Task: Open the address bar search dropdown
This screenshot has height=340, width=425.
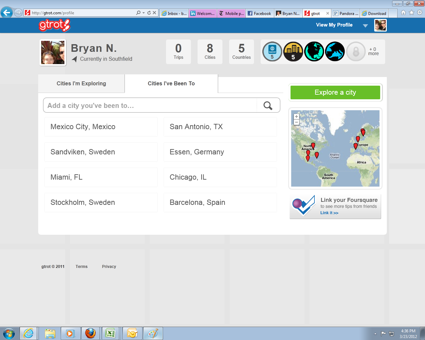Action: pyautogui.click(x=143, y=13)
